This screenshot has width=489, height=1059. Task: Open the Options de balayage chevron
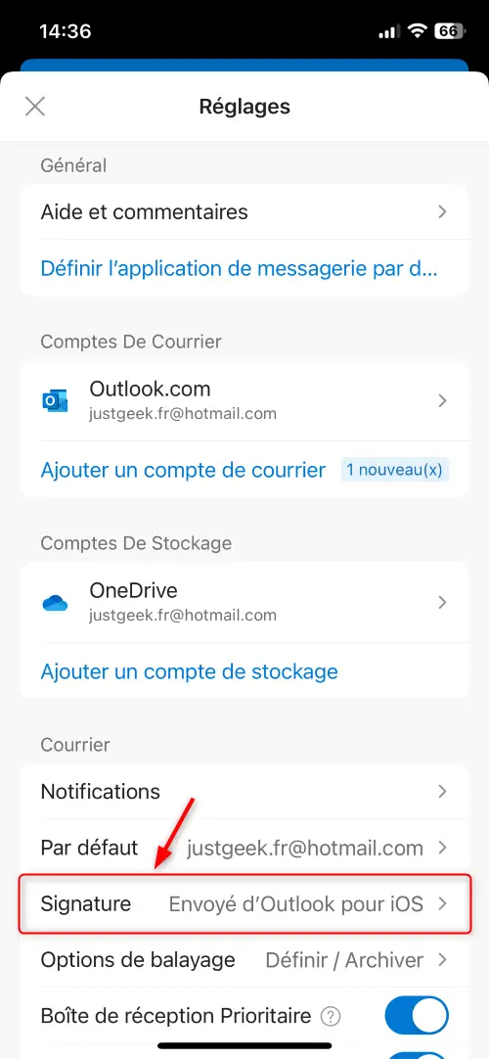442,960
